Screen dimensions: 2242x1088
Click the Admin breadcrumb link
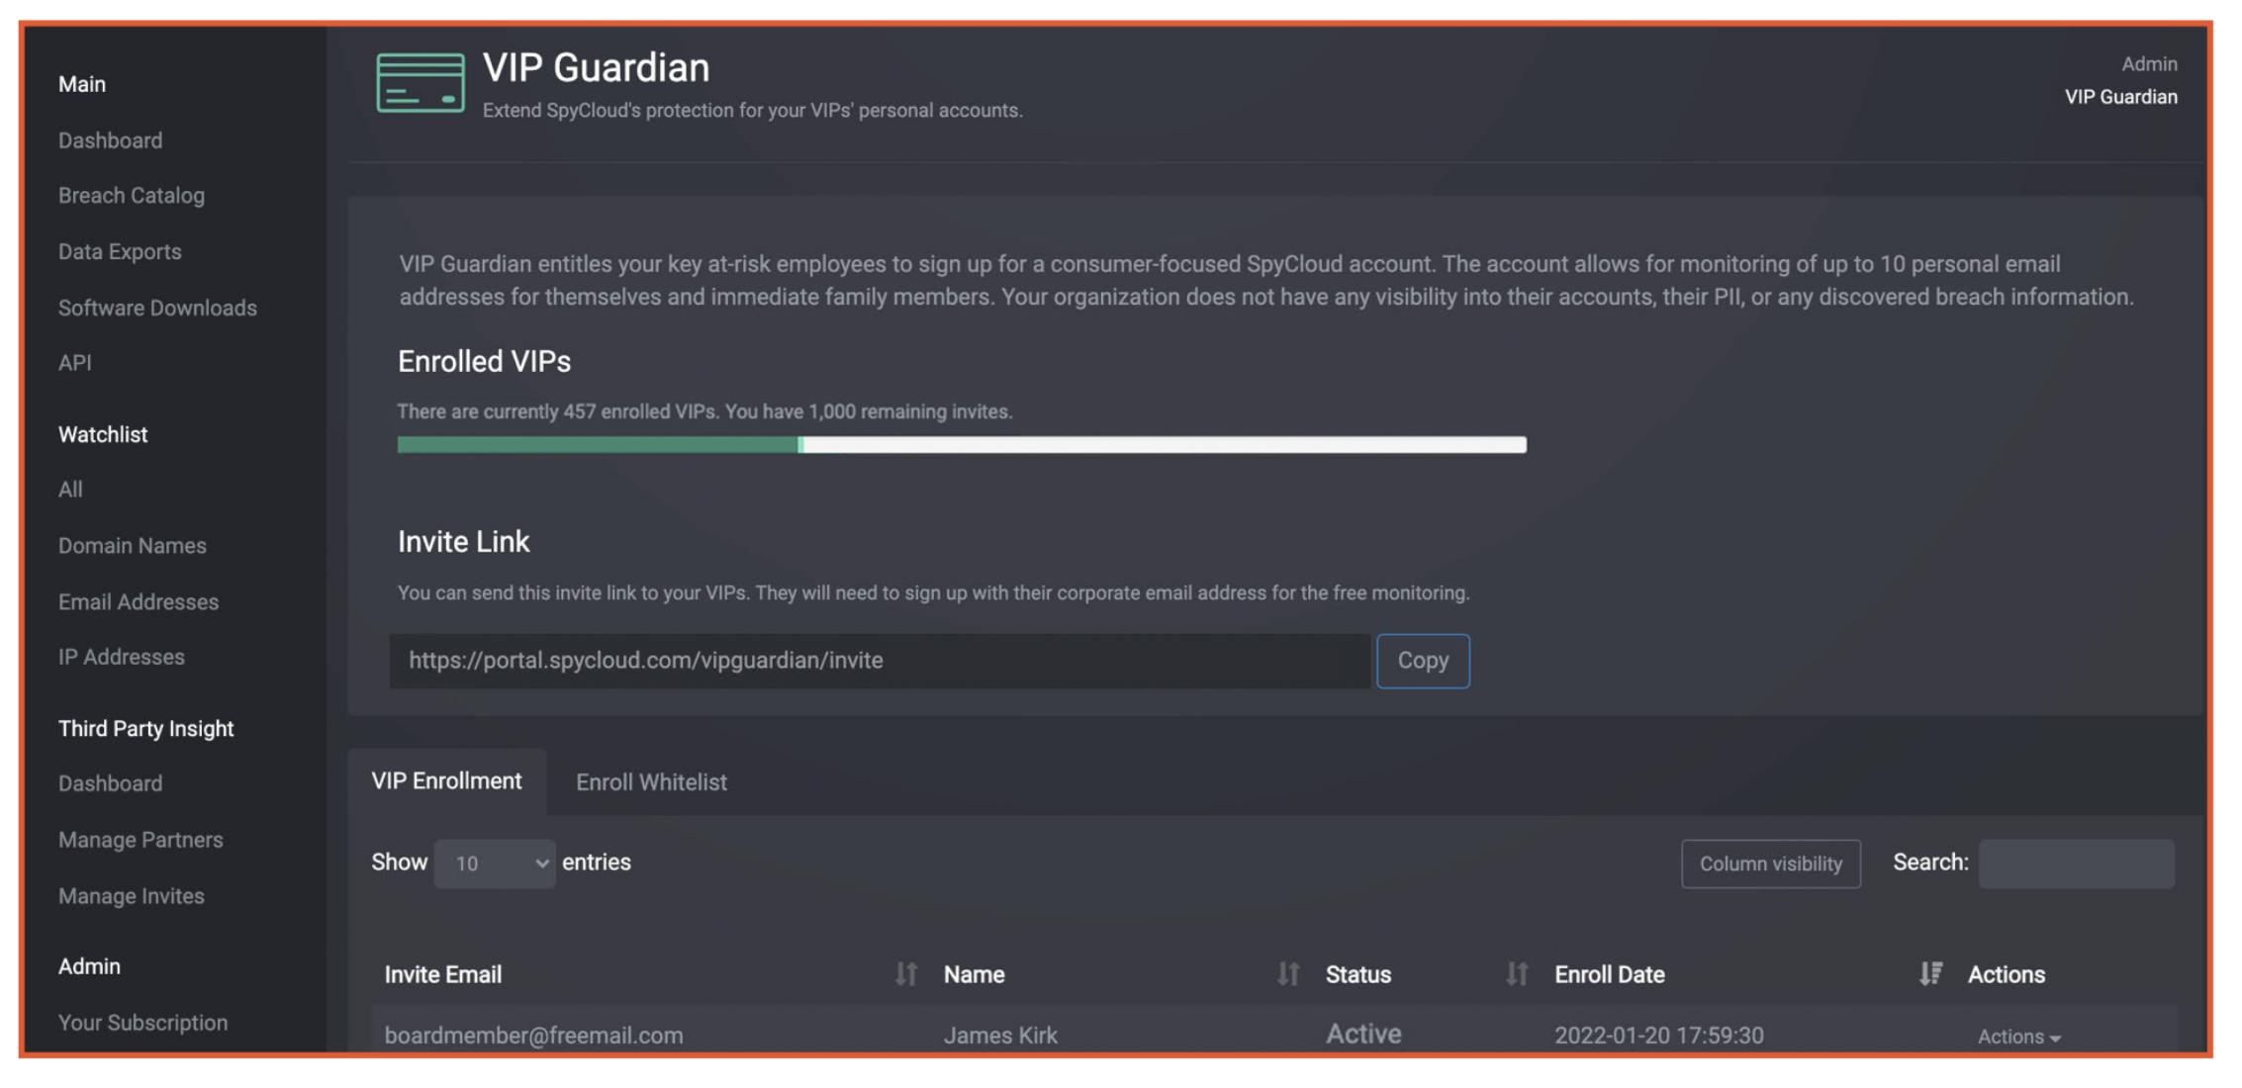tap(2148, 64)
